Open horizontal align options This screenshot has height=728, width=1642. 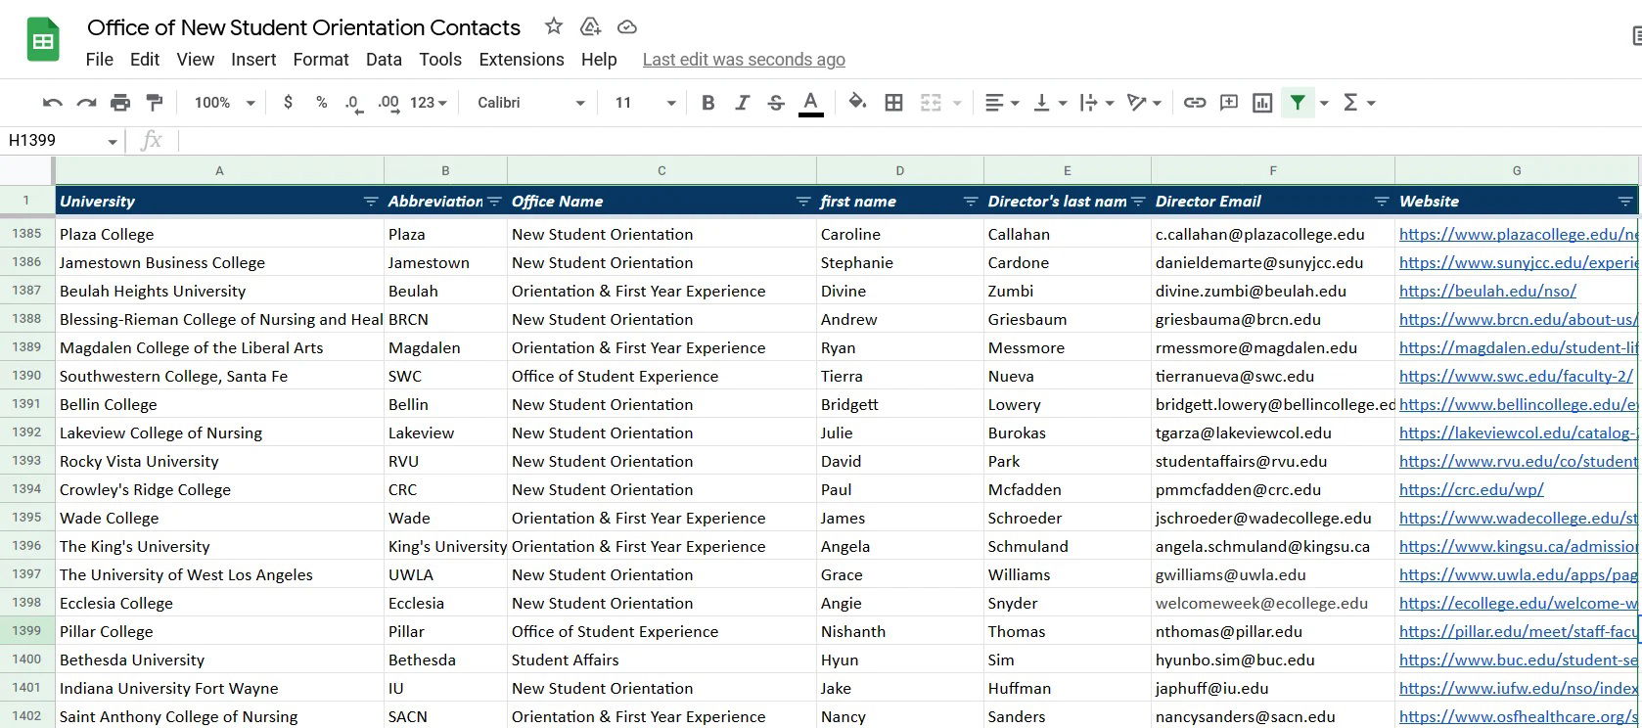(x=1001, y=103)
